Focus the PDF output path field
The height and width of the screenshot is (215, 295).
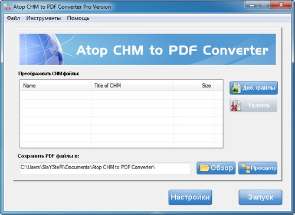pos(105,168)
